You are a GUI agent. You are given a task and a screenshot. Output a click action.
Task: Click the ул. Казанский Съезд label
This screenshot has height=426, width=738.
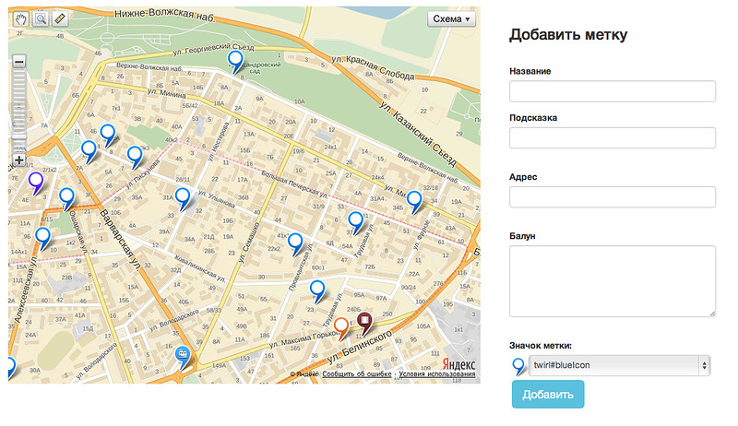(x=418, y=134)
